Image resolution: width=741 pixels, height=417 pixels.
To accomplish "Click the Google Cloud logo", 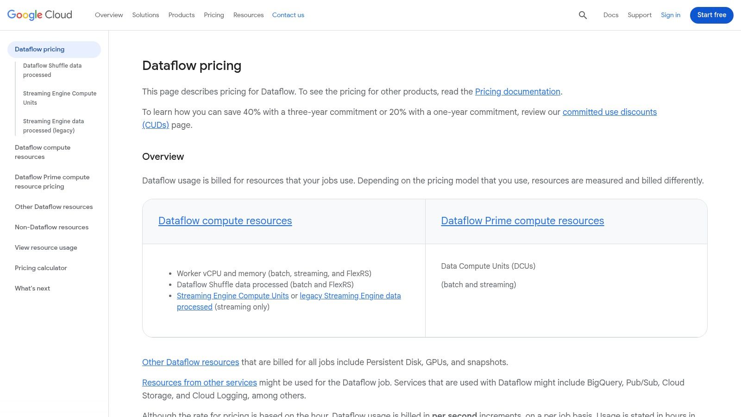I will (39, 14).
